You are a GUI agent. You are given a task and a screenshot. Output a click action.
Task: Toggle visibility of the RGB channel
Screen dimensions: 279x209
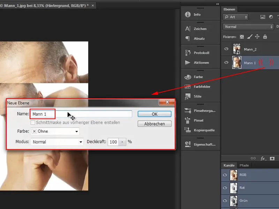coord(225,175)
